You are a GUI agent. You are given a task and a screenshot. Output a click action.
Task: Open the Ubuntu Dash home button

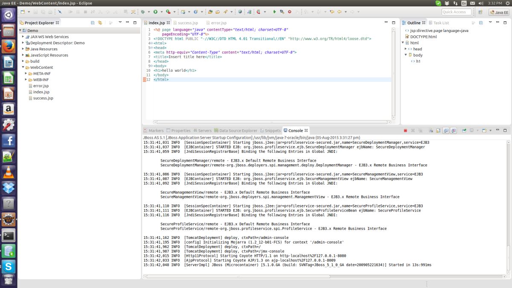click(8, 15)
